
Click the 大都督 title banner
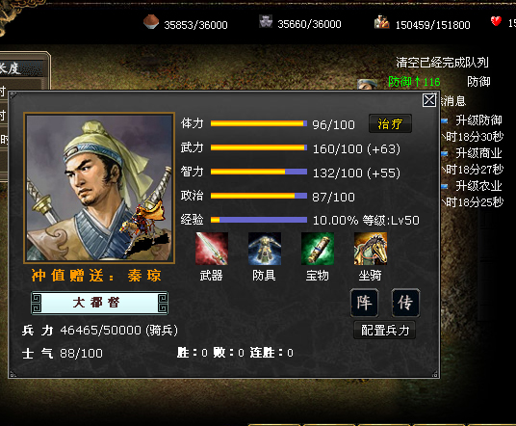click(99, 303)
